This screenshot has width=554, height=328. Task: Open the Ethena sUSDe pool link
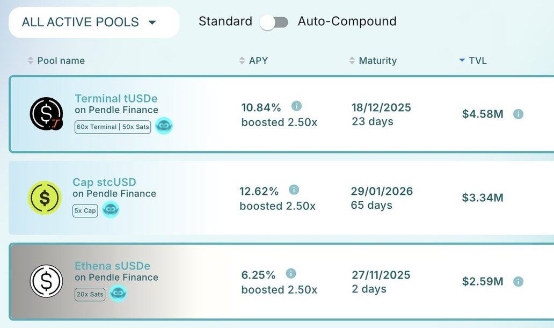(x=112, y=266)
